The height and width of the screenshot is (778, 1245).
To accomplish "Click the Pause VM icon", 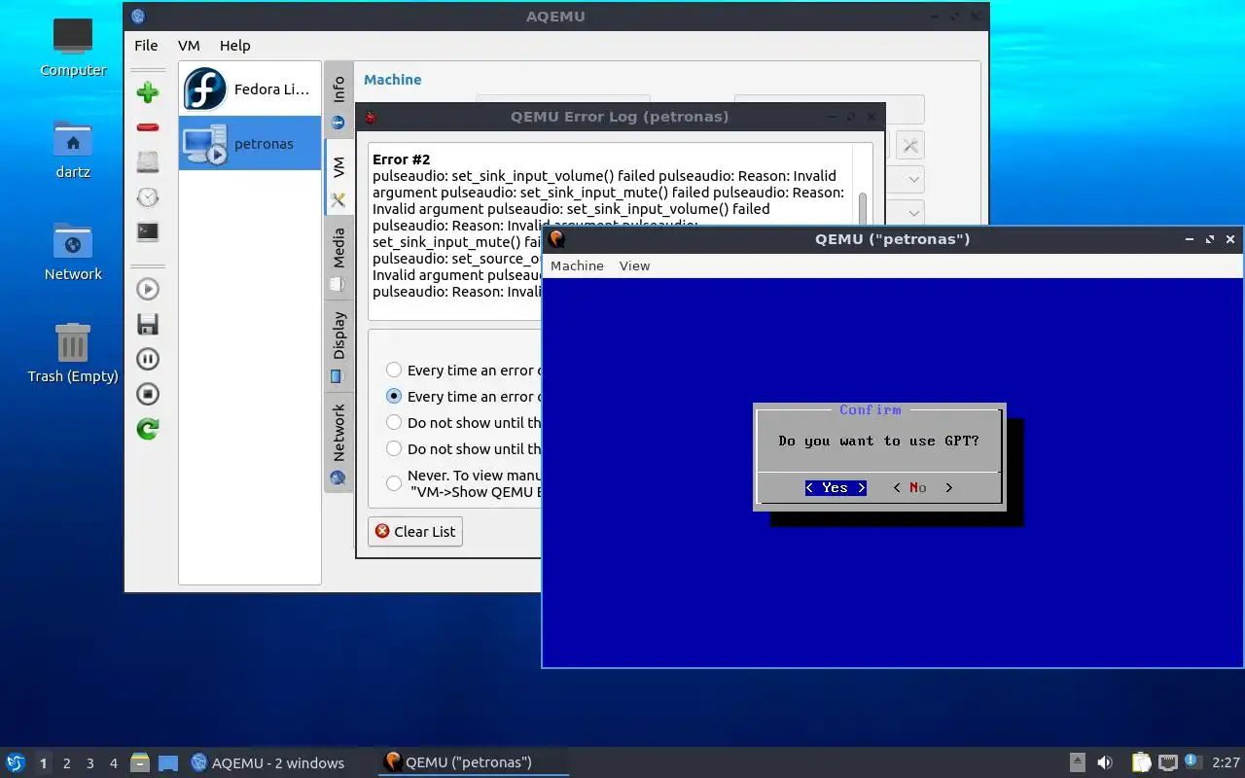I will [148, 359].
